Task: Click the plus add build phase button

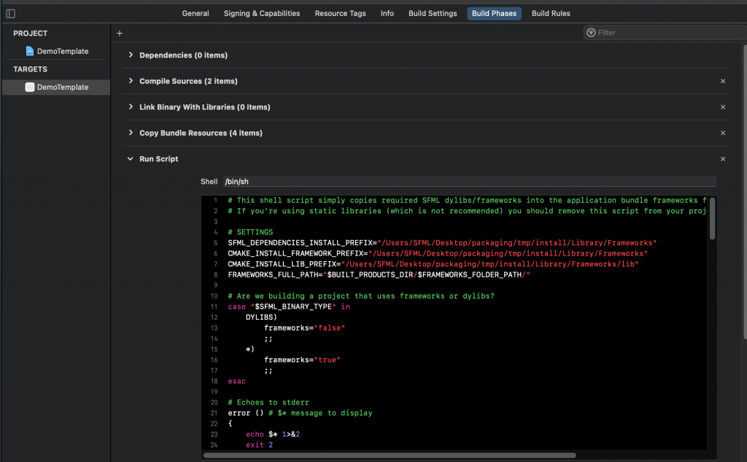Action: [120, 33]
